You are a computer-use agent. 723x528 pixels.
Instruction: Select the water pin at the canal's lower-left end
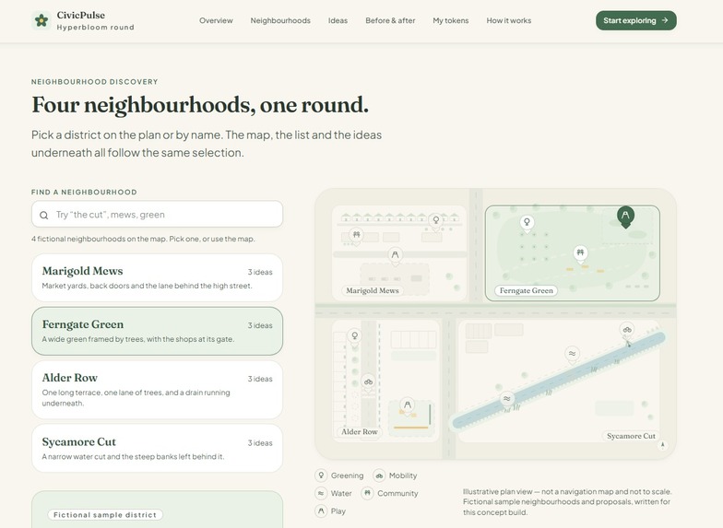(x=507, y=399)
